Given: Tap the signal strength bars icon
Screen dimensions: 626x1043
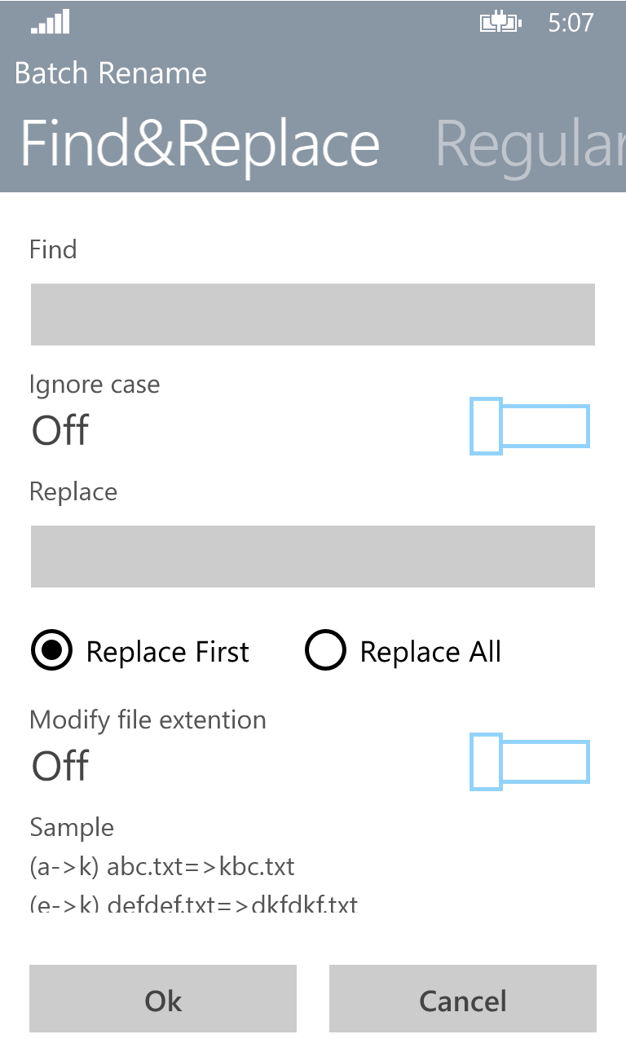Looking at the screenshot, I should [x=51, y=22].
